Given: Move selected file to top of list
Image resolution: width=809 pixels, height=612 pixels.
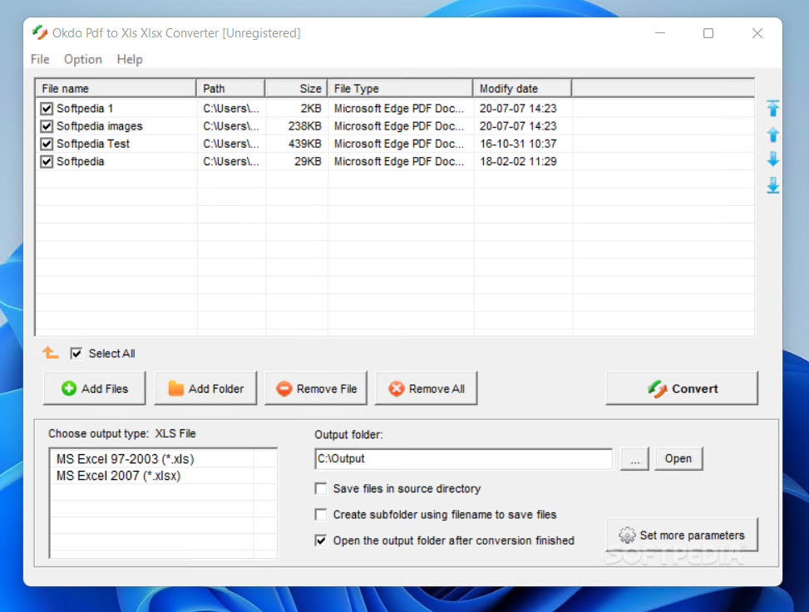Looking at the screenshot, I should tap(772, 108).
